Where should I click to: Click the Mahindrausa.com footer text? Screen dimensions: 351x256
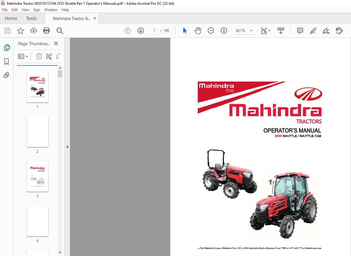click(313, 248)
